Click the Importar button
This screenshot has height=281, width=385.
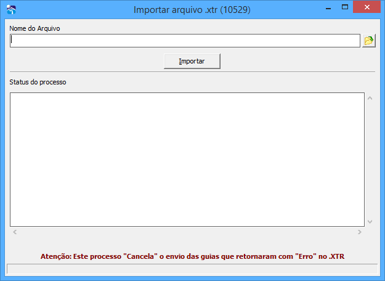point(192,61)
